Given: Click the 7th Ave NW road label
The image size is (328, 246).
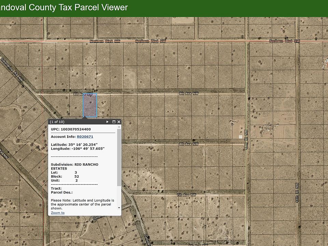Looking at the screenshot, I should tap(187, 195).
